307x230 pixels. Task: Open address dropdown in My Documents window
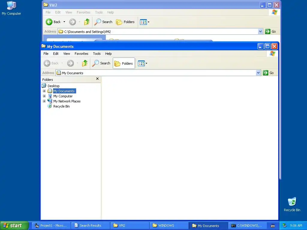[258, 73]
